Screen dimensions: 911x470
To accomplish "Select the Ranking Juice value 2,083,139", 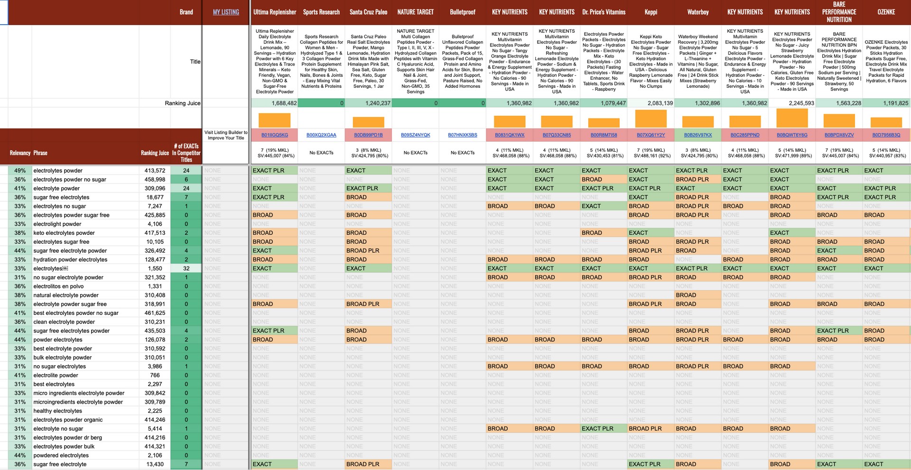I will pyautogui.click(x=651, y=103).
